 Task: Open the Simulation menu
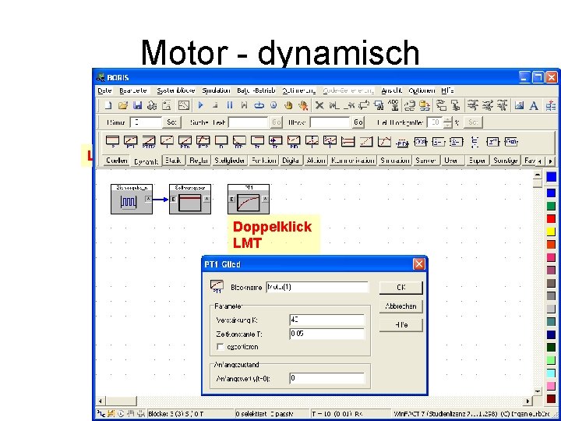point(216,90)
